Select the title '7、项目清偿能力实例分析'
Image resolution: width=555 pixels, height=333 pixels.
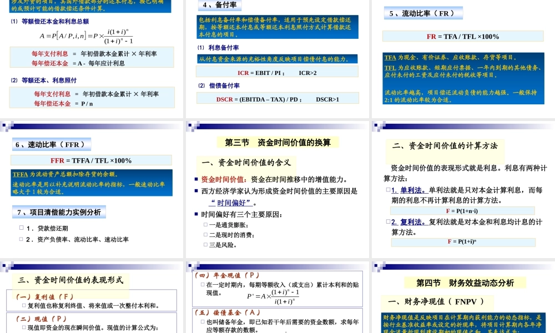tap(59, 212)
